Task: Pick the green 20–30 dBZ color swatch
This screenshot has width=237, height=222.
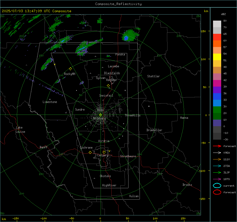Action: [217, 110]
